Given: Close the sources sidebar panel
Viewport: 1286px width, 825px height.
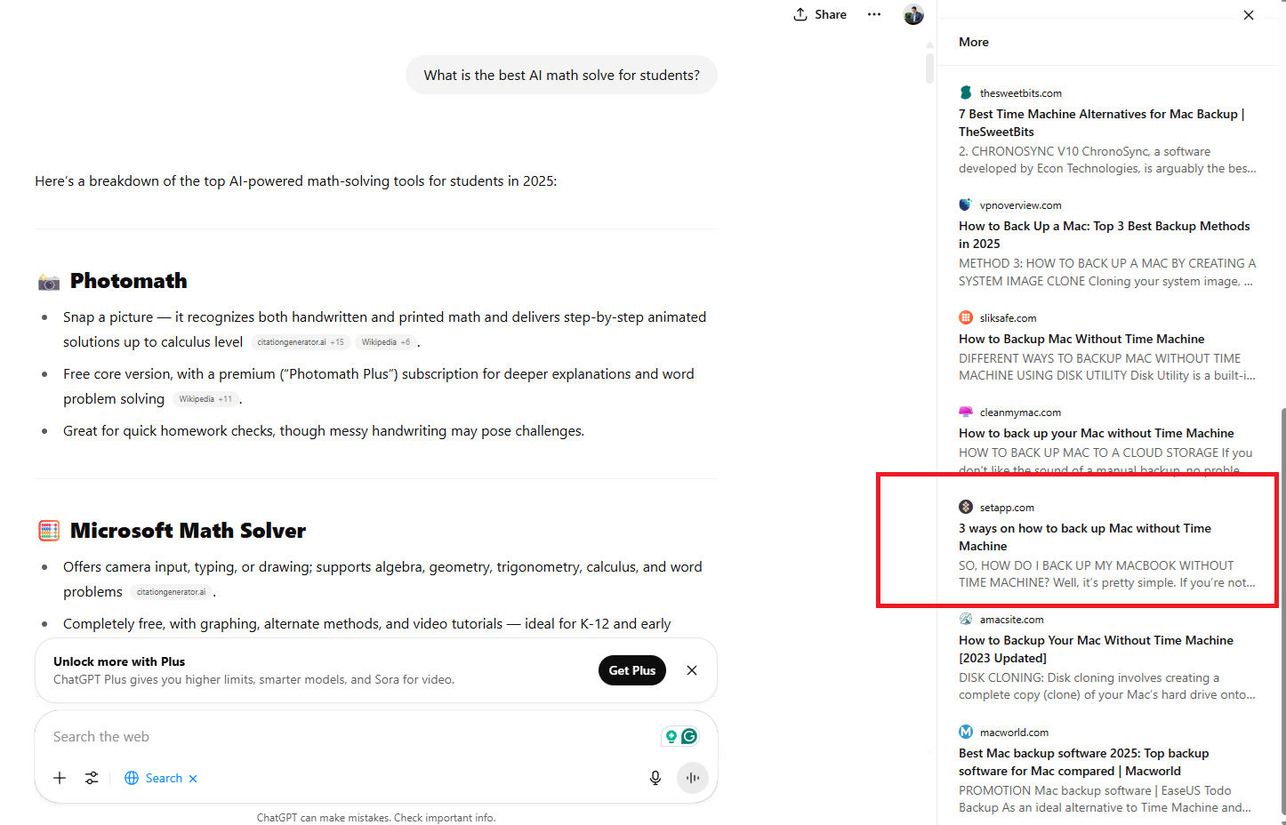Looking at the screenshot, I should pos(1249,15).
